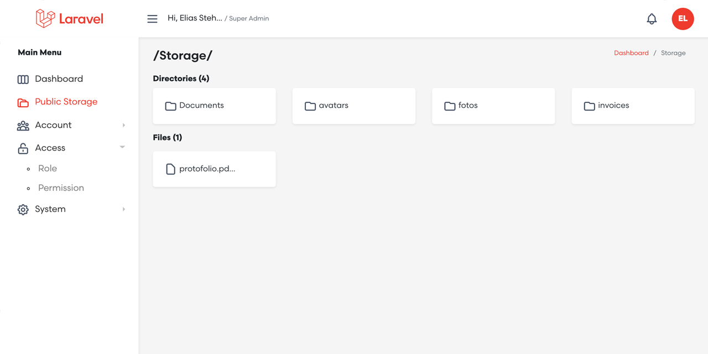The width and height of the screenshot is (708, 354).
Task: Open the invoices directory card
Action: coord(633,105)
